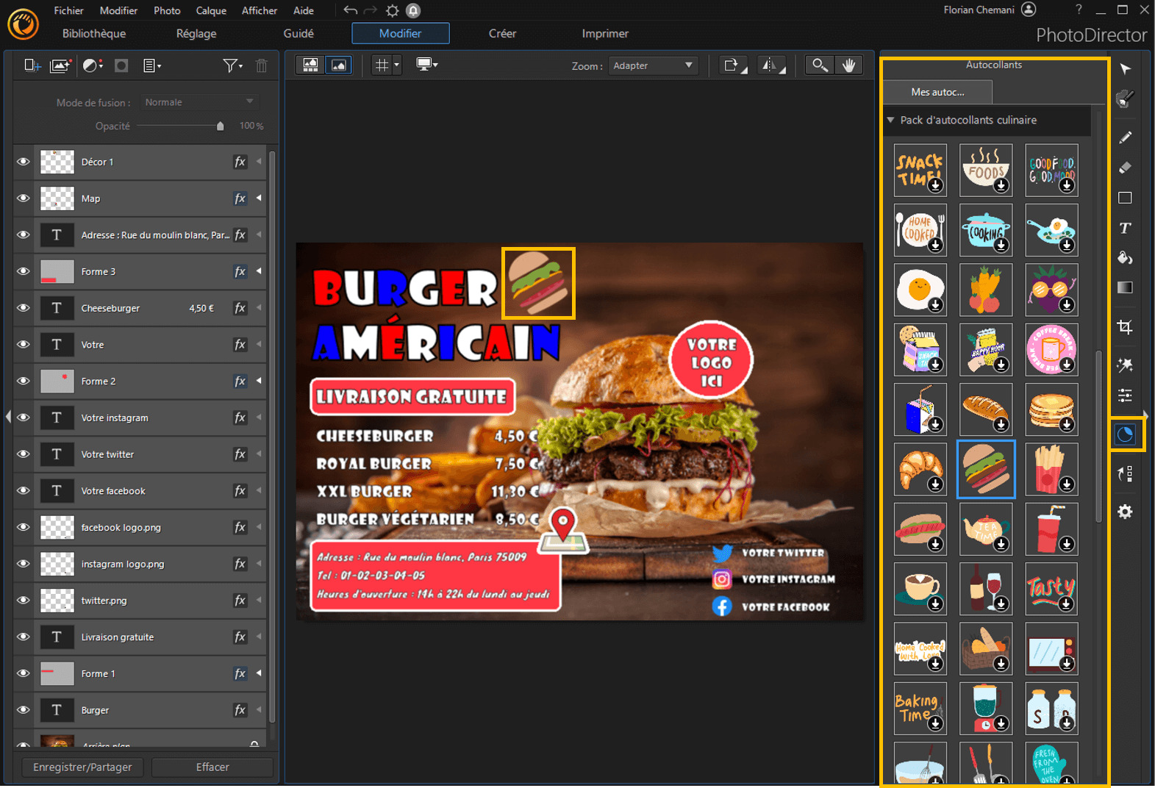Hide the Burger text layer
This screenshot has width=1155, height=788.
click(x=23, y=710)
